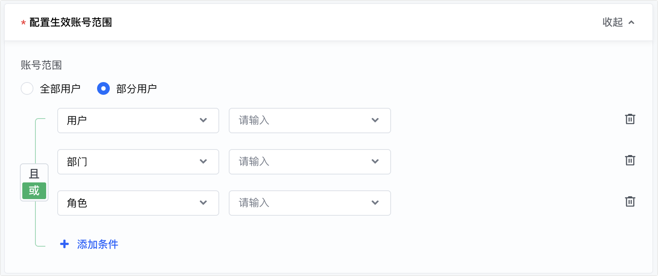Switch condition logic to 且 (AND)
The height and width of the screenshot is (276, 658).
click(34, 174)
